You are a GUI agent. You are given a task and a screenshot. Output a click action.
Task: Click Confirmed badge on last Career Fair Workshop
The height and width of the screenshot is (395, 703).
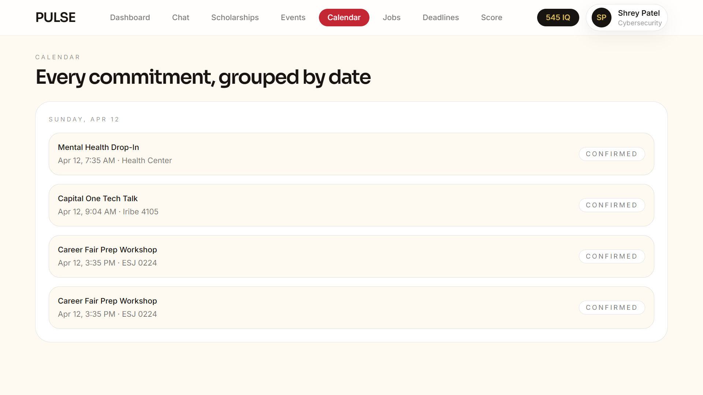611,308
